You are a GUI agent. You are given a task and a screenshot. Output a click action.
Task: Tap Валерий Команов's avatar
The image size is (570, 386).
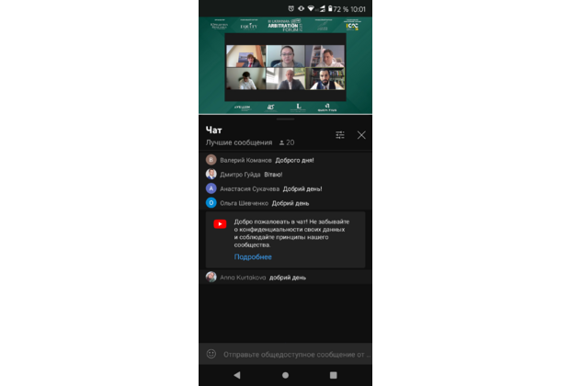(211, 160)
